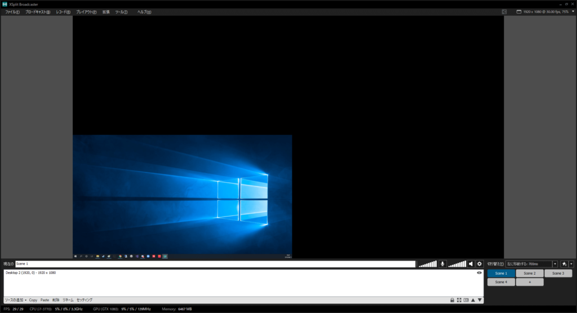The width and height of the screenshot is (577, 313).
Task: Click the desktop capture preview thumbnail
Action: 182,197
